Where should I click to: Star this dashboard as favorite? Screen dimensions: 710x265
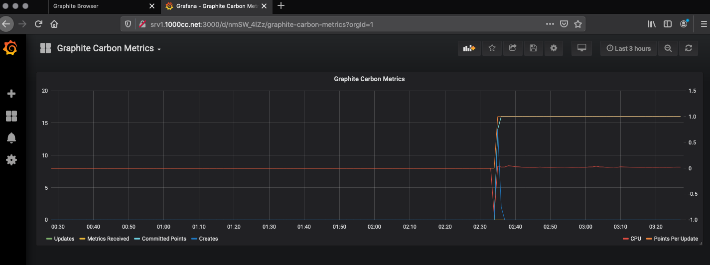(x=492, y=48)
